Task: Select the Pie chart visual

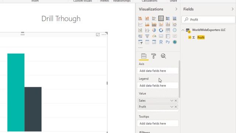Action: [154, 30]
